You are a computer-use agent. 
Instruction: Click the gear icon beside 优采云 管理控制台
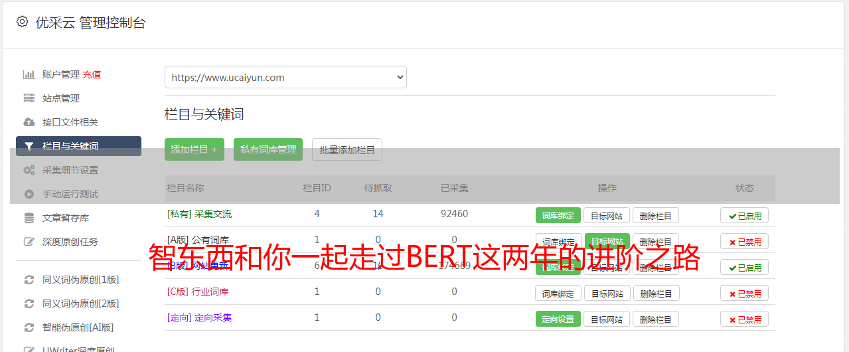pyautogui.click(x=22, y=22)
